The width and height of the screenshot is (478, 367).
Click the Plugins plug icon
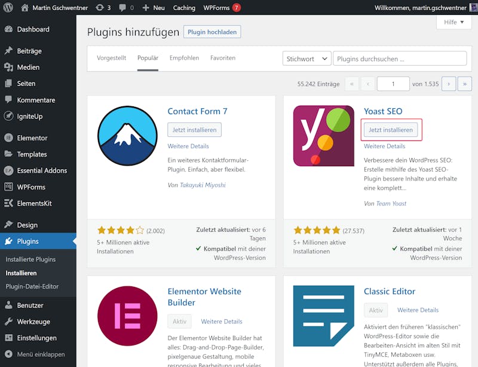point(8,241)
